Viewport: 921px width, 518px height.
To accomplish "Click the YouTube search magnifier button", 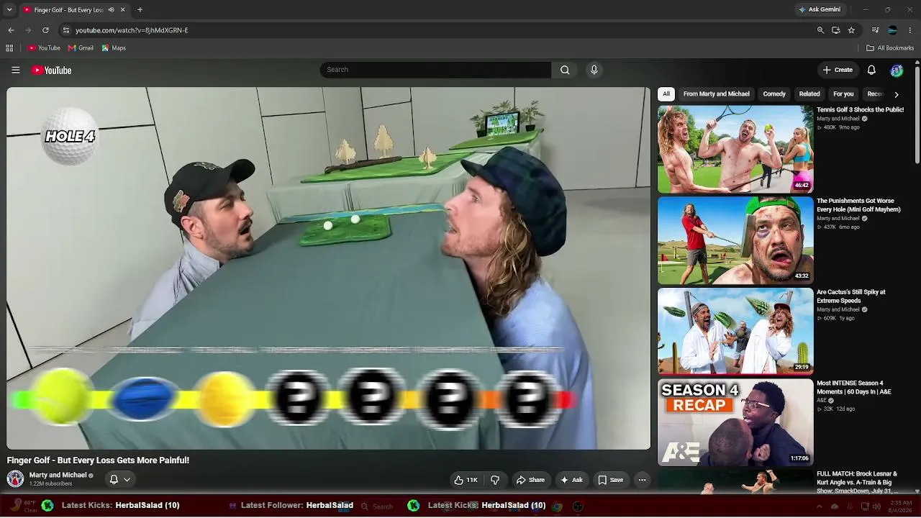I will (565, 70).
